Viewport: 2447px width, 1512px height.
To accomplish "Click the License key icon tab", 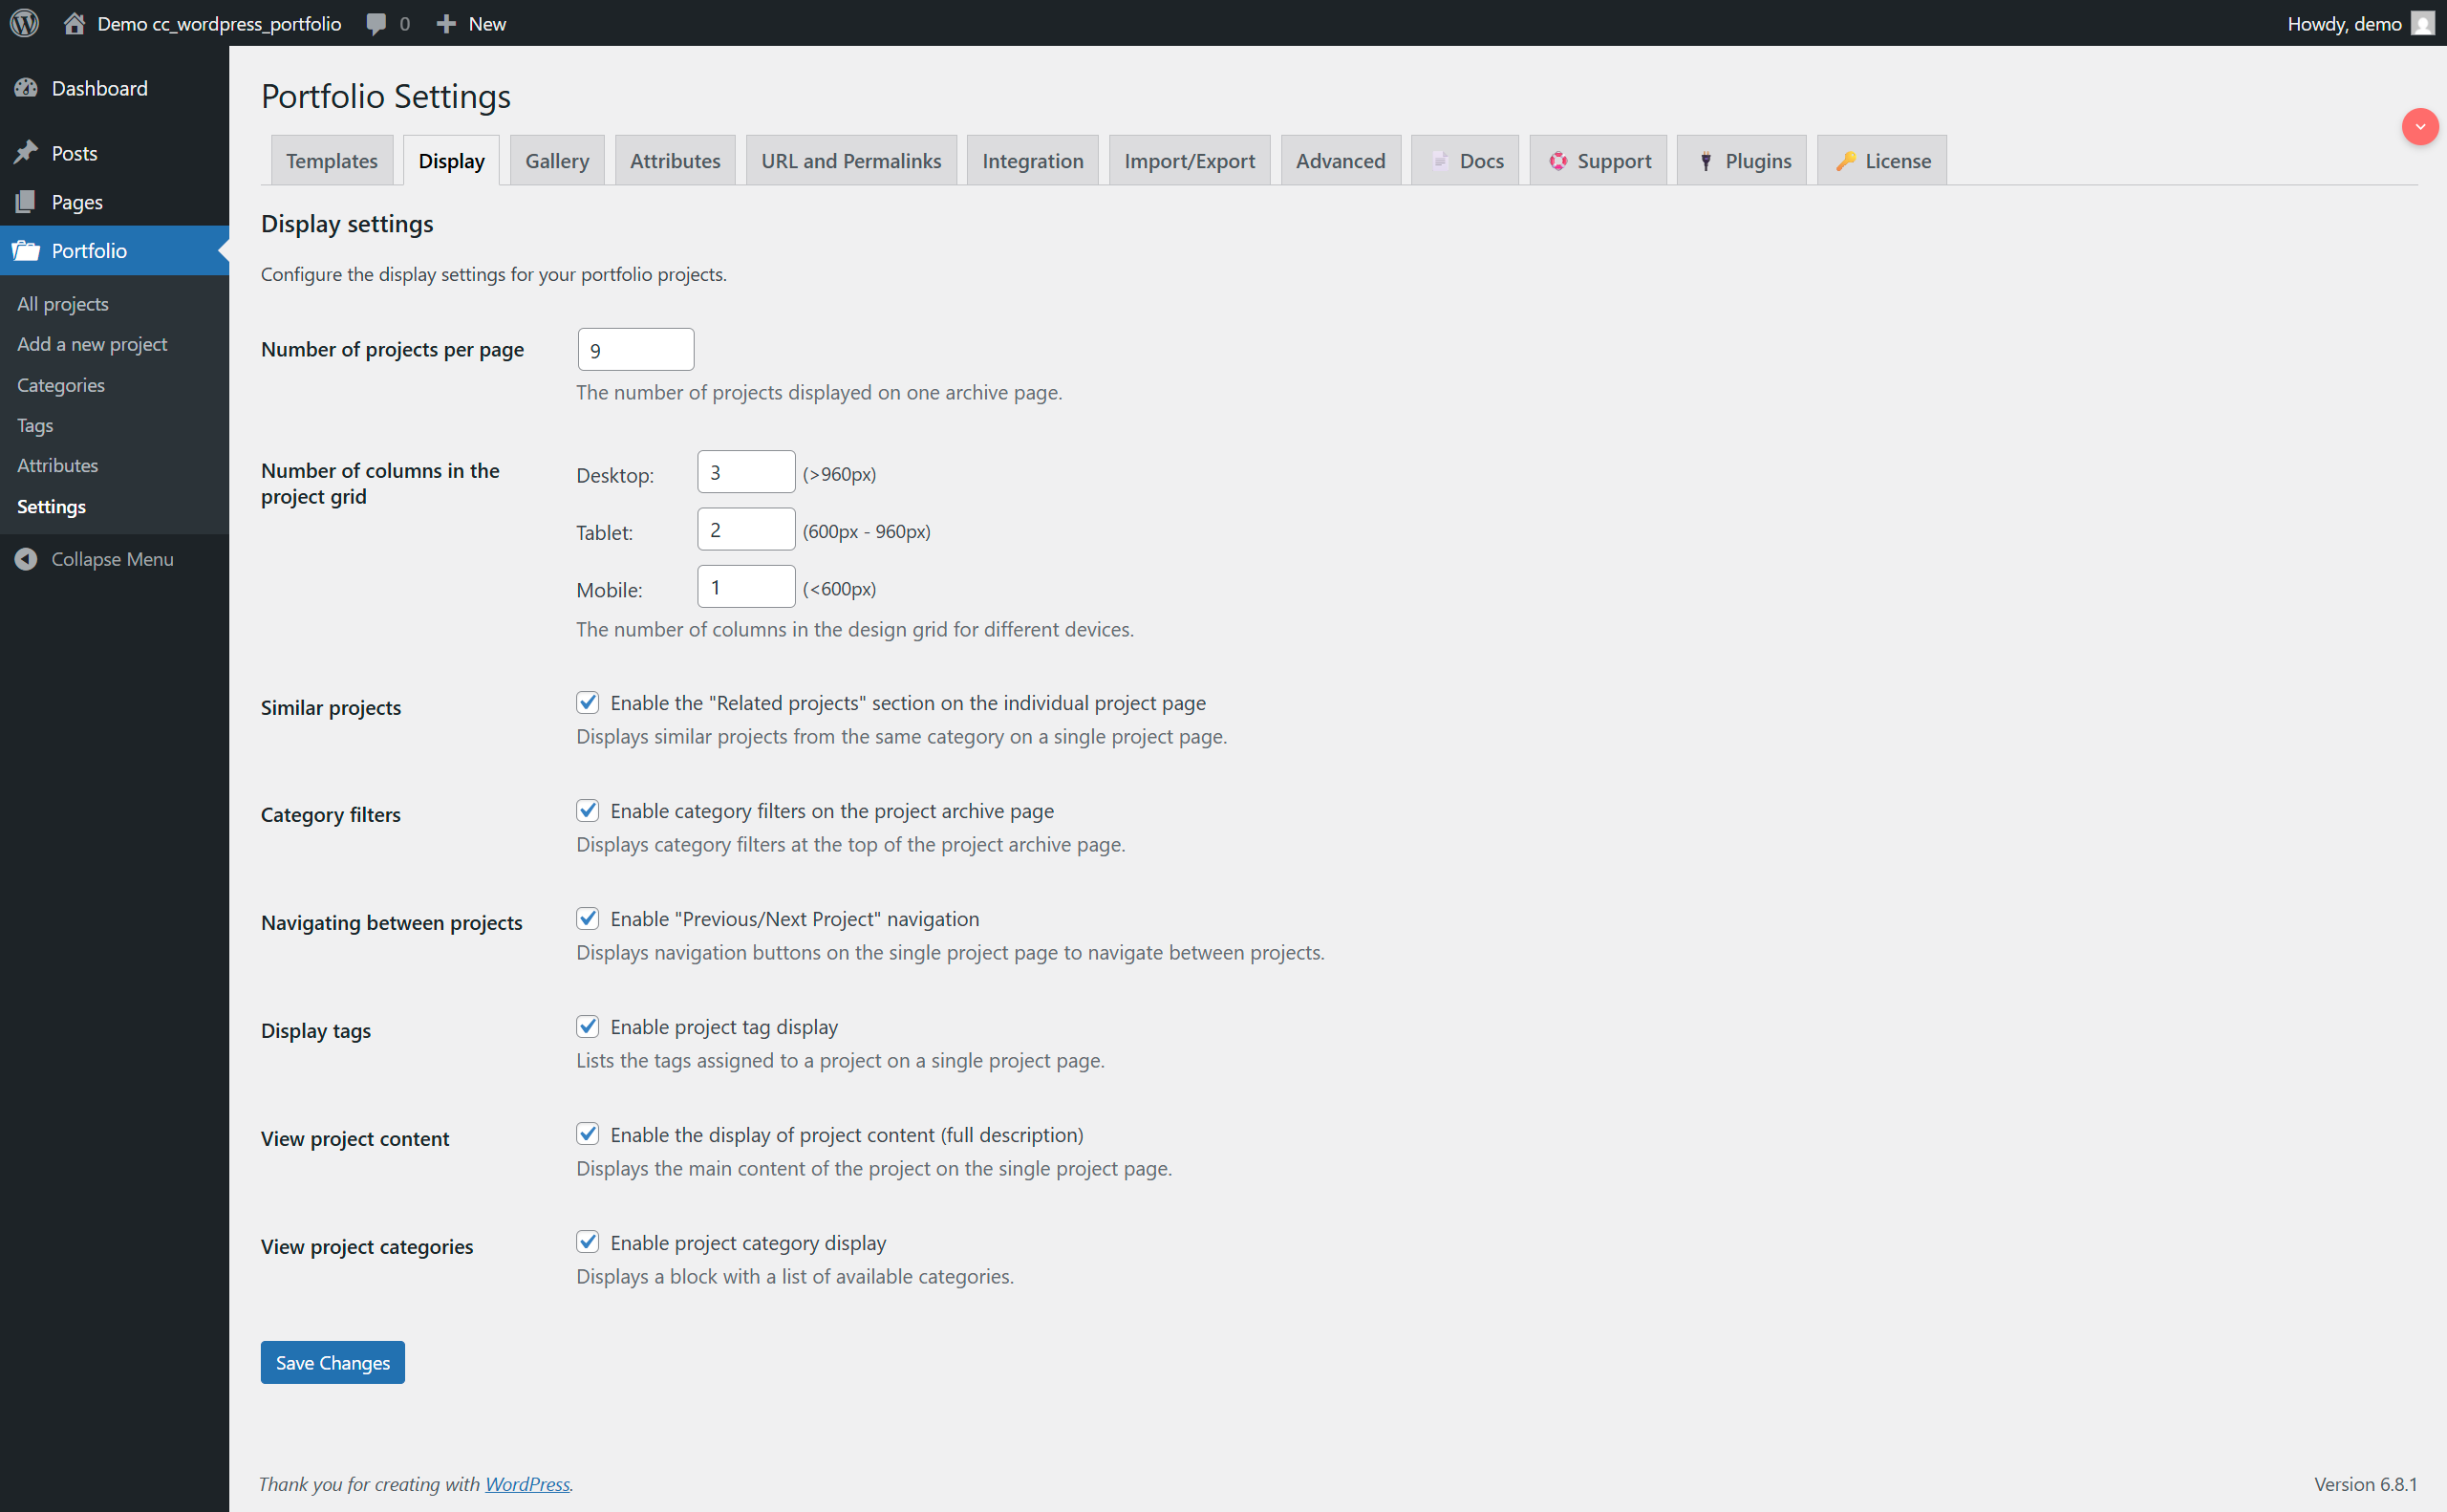I will [1844, 160].
